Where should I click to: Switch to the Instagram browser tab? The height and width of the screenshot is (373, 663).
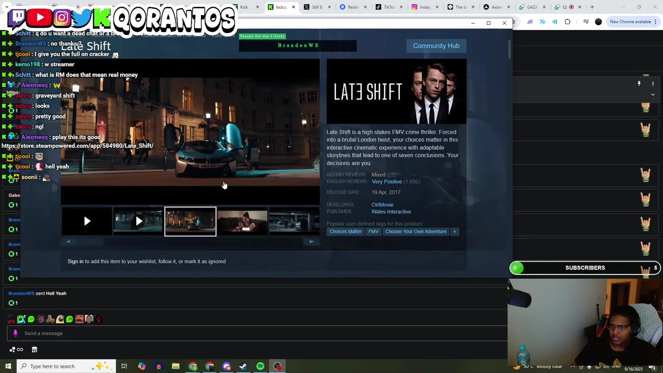(x=424, y=7)
